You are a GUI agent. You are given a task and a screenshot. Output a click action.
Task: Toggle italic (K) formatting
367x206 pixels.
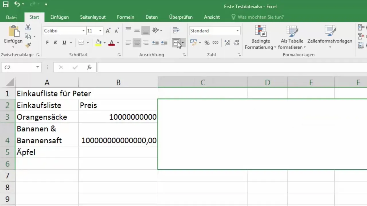pos(56,43)
